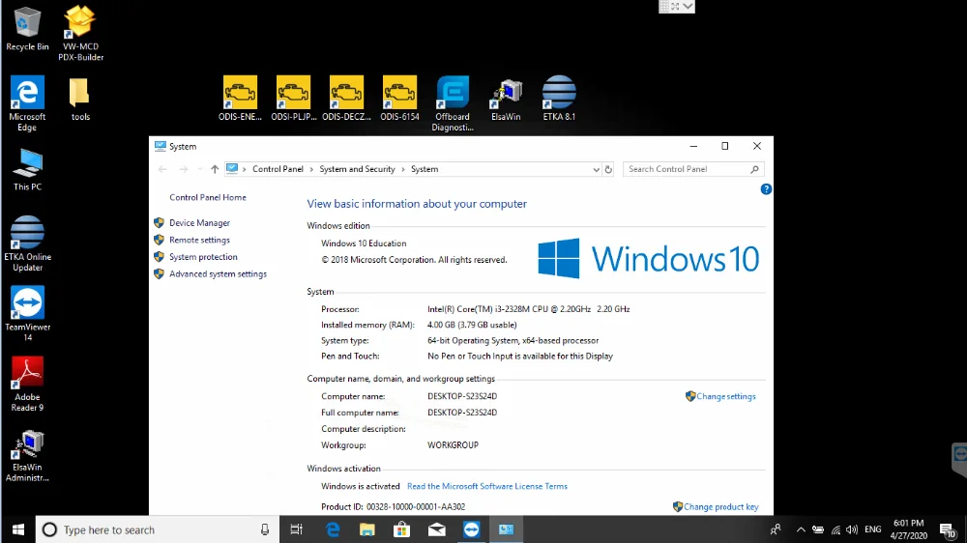This screenshot has height=543, width=967.
Task: Select the ODIS-ENE... desktop shortcut
Action: tap(240, 98)
